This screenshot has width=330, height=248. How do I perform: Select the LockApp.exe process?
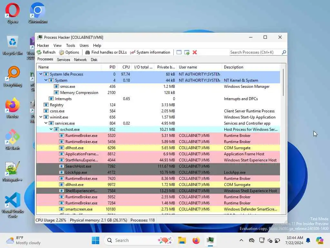[x=158, y=172]
